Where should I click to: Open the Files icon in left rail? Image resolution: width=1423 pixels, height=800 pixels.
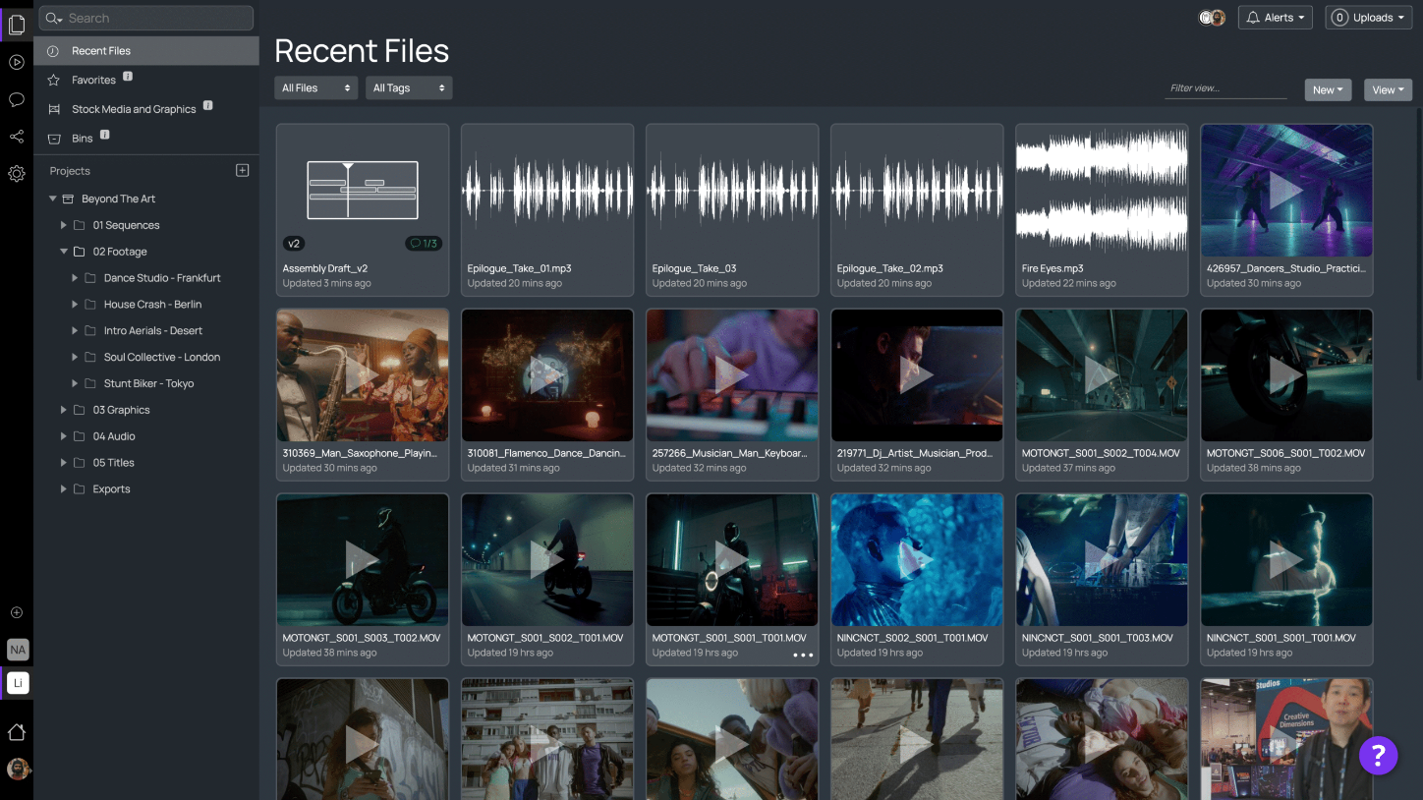[17, 26]
